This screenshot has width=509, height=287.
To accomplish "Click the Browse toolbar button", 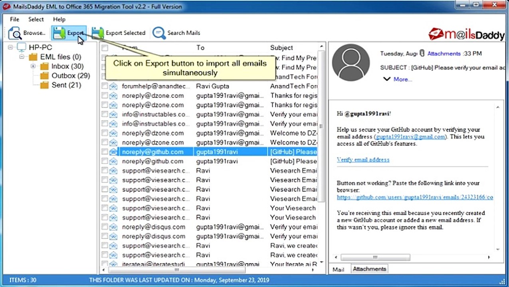I will (x=27, y=33).
